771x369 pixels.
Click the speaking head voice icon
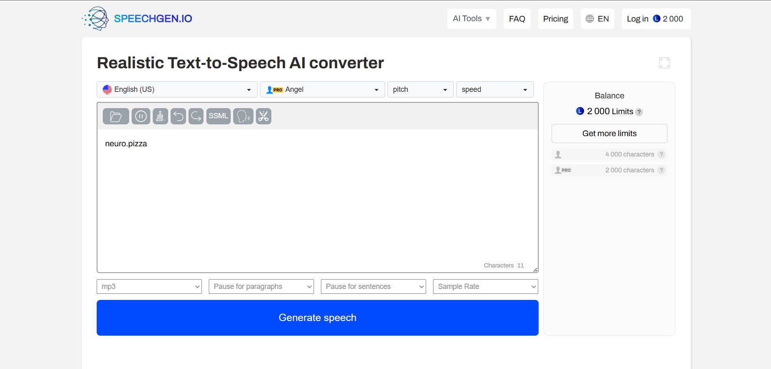(x=243, y=117)
